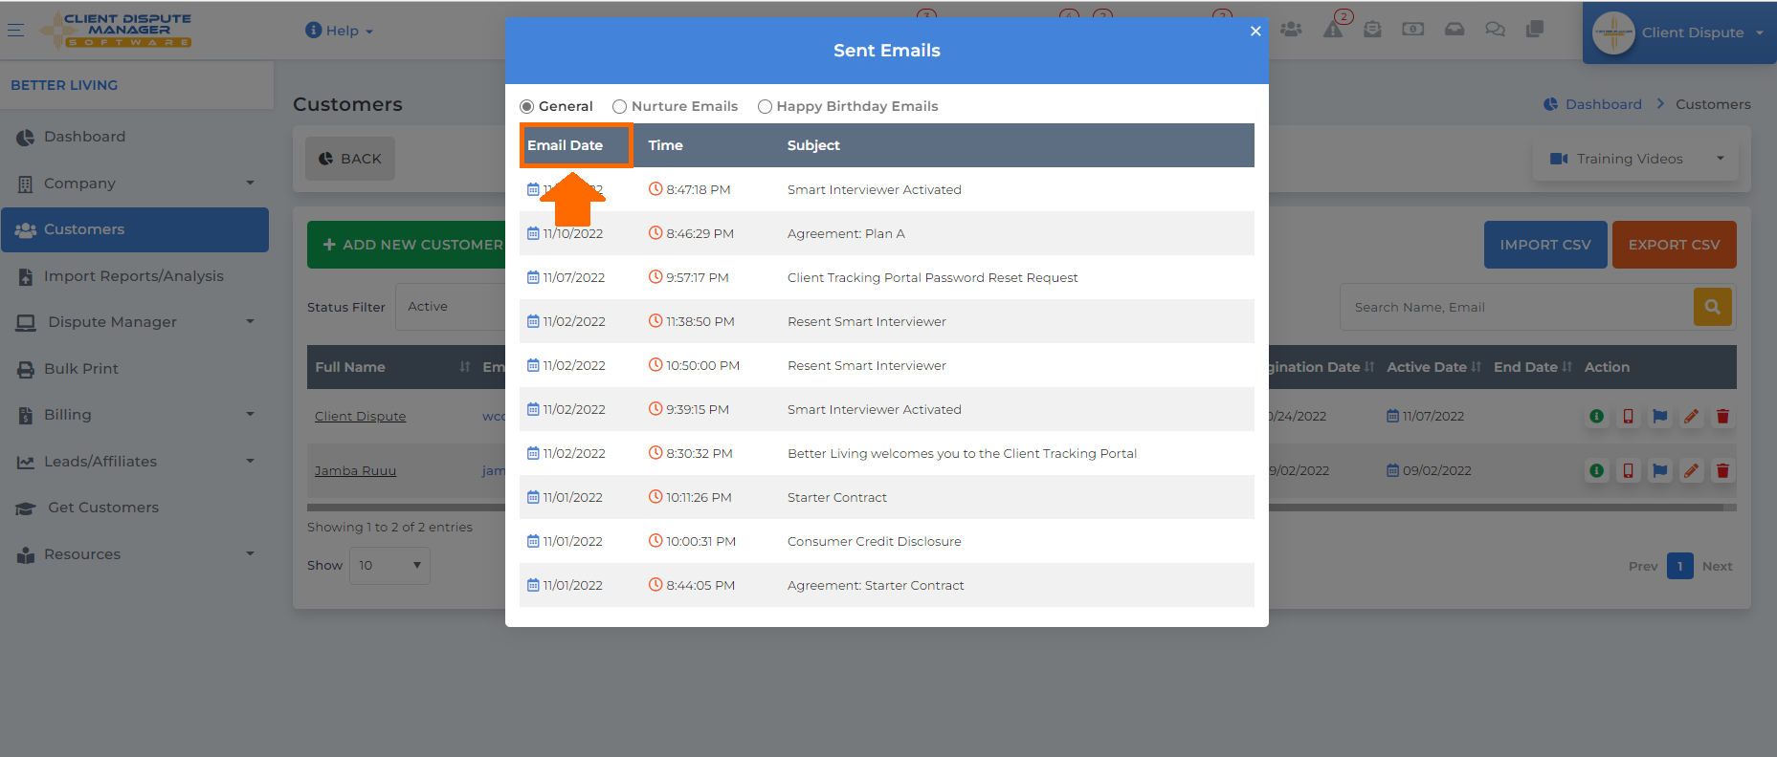
Task: Open the Client Dispute profile dropdown
Action: point(1679,32)
